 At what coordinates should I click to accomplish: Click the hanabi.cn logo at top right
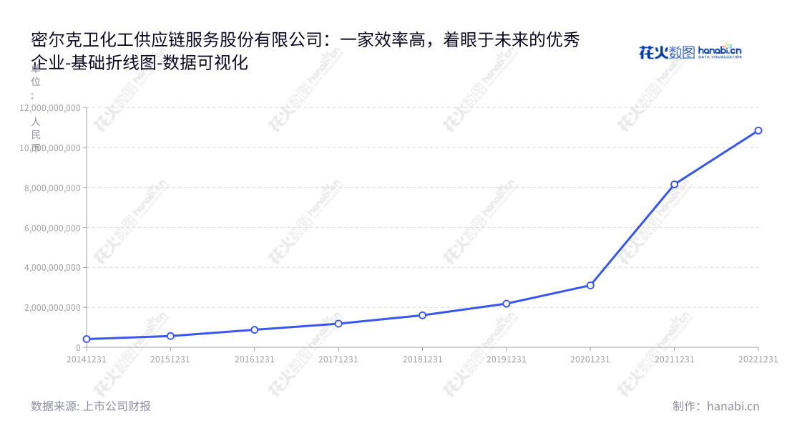[690, 52]
